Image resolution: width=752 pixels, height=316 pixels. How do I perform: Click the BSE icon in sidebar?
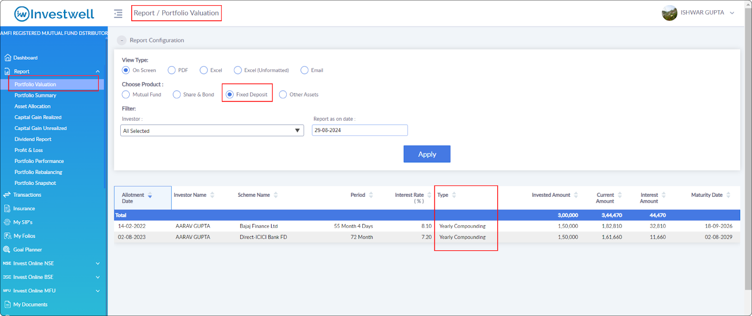click(7, 277)
